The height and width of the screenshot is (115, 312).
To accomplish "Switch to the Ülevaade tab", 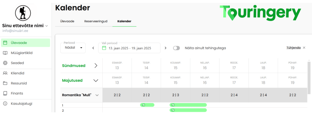I will (67, 21).
